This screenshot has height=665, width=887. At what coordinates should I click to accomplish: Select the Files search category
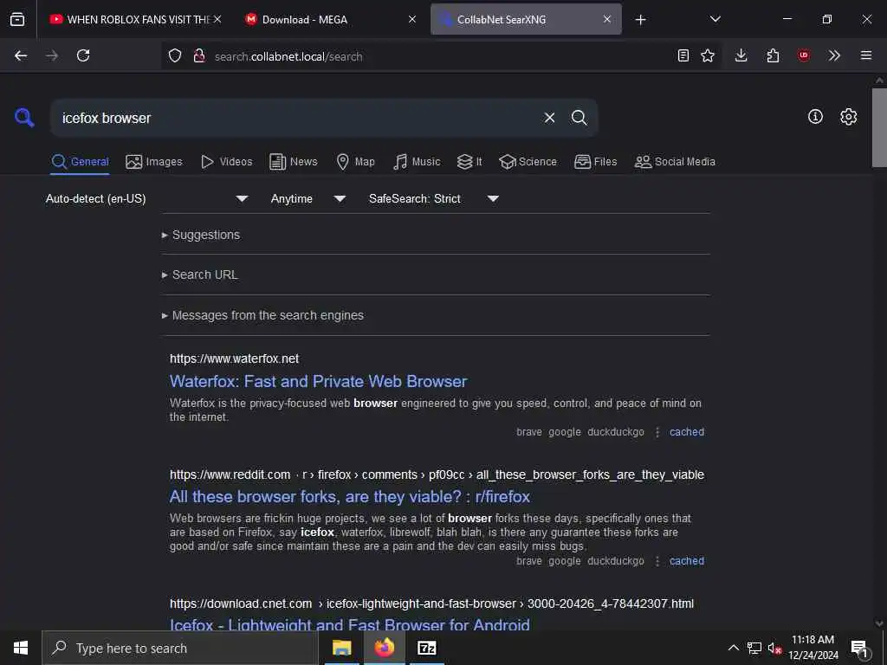[x=596, y=162]
